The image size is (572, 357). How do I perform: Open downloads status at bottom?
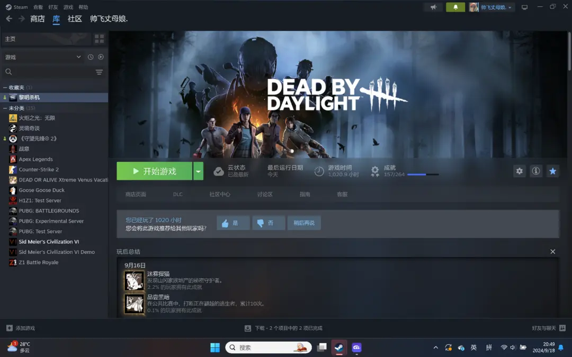click(x=283, y=328)
